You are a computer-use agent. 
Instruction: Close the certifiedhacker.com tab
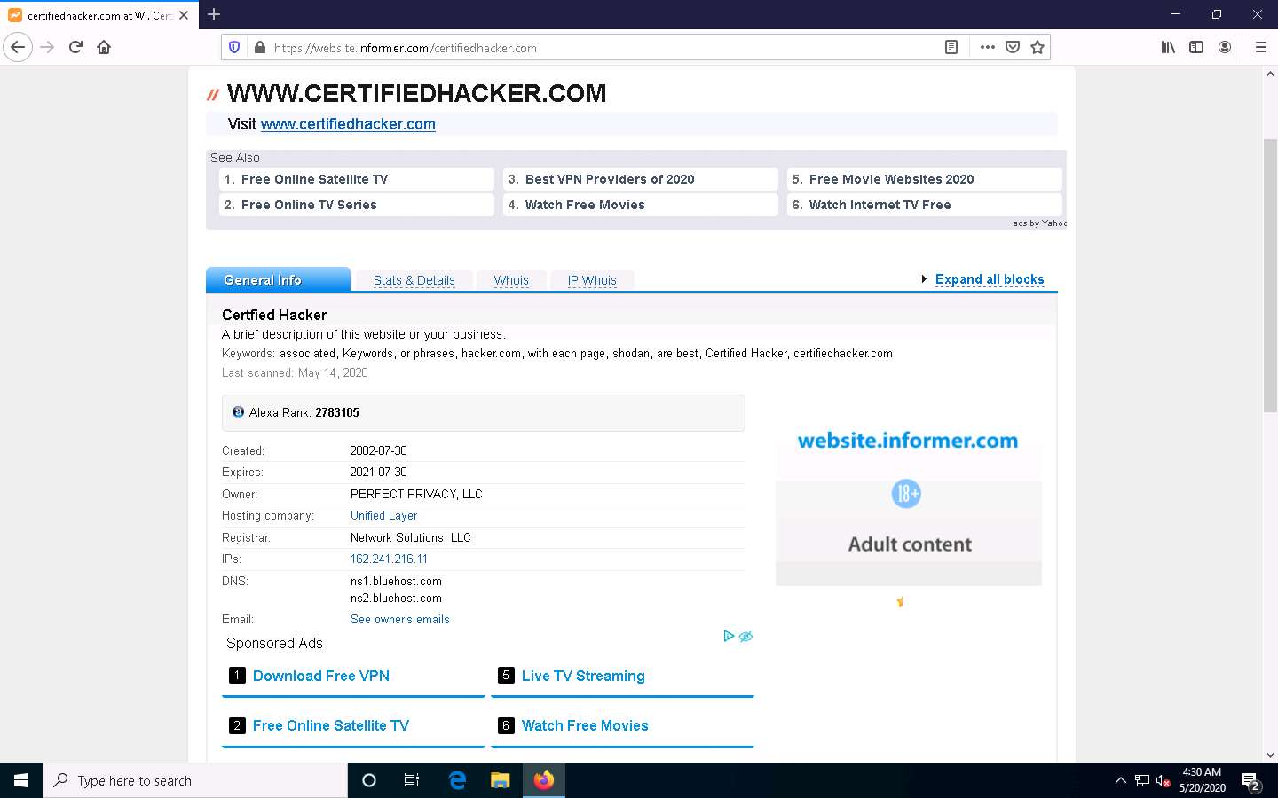(x=184, y=15)
